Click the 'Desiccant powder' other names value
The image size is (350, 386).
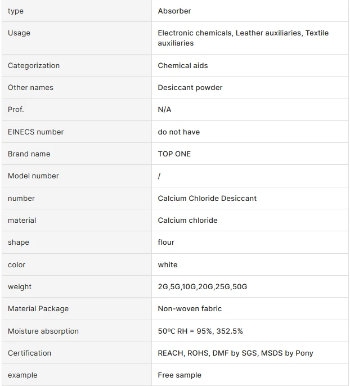pos(190,88)
